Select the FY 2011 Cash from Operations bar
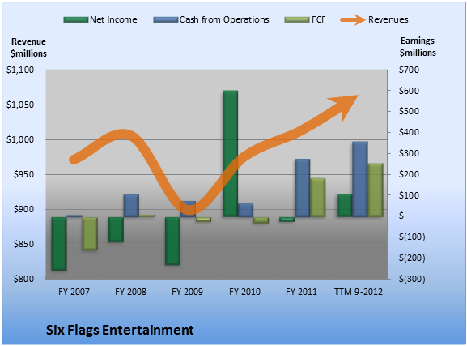Image resolution: width=467 pixels, height=346 pixels. (303, 188)
